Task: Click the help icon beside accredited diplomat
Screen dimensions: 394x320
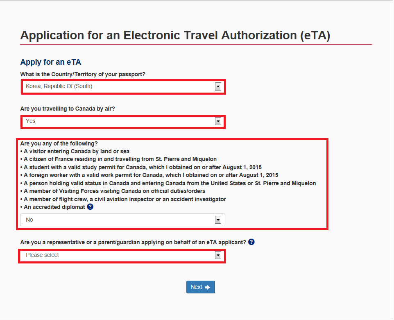Action: coord(90,207)
